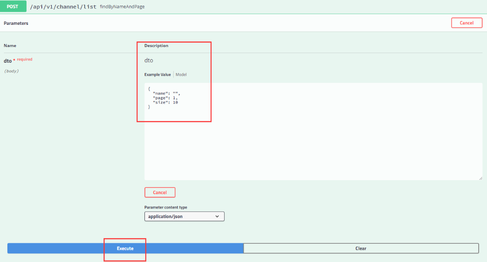
Task: Click the Cancel button beside Parameters header
Action: click(x=467, y=23)
